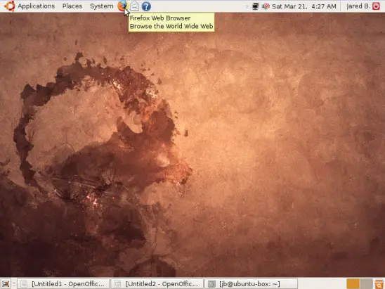Switch to the gray second workspace

click(366, 284)
